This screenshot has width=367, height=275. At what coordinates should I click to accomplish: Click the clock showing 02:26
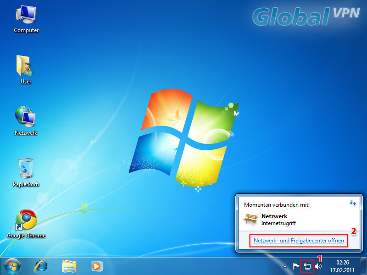342,266
